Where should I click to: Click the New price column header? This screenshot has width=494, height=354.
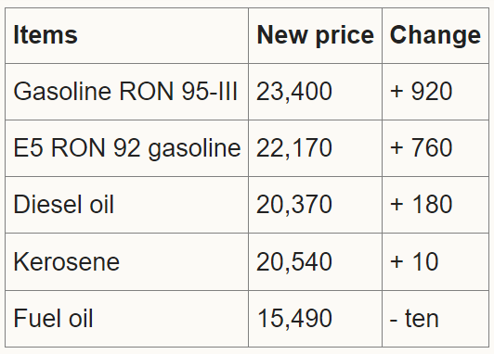[315, 35]
